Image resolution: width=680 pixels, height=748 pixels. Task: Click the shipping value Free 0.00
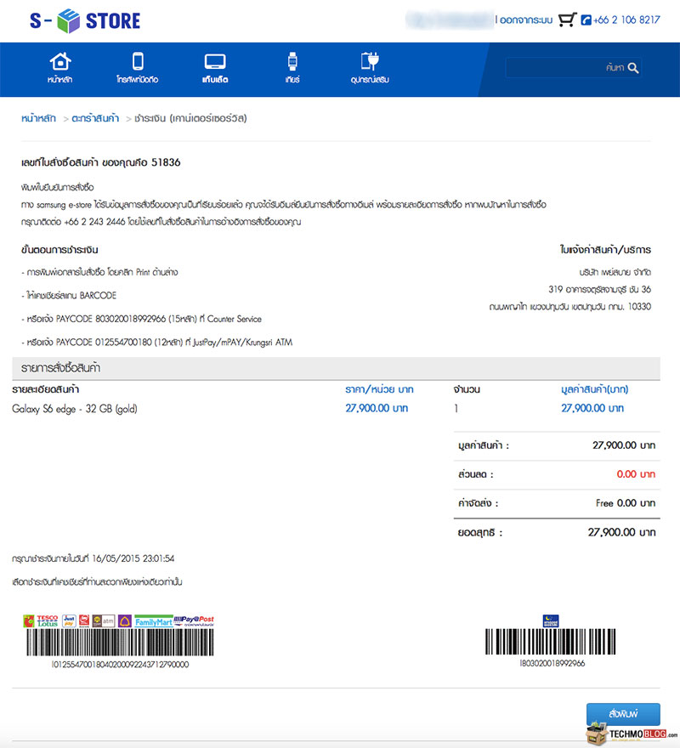(x=626, y=503)
